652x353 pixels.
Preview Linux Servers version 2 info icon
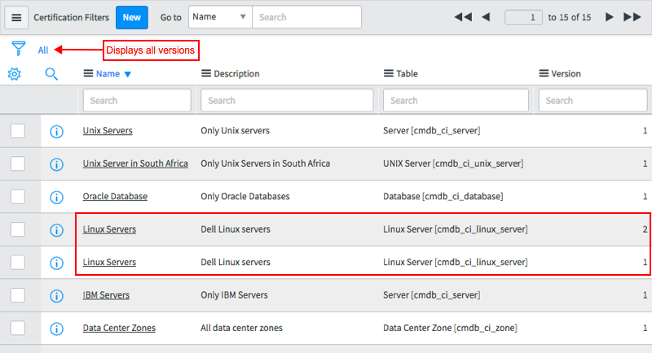coord(56,230)
